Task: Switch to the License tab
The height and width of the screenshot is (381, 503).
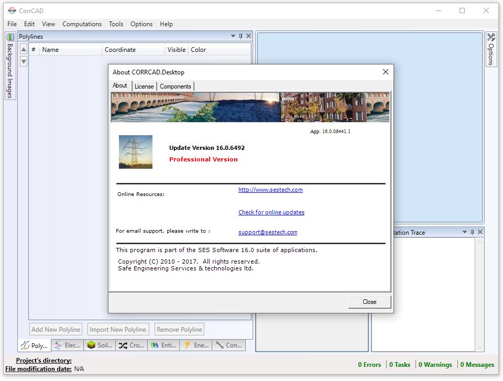Action: 144,86
